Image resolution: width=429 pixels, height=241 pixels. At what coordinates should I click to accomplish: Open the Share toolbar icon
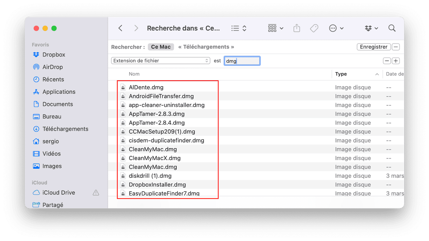[x=297, y=28]
